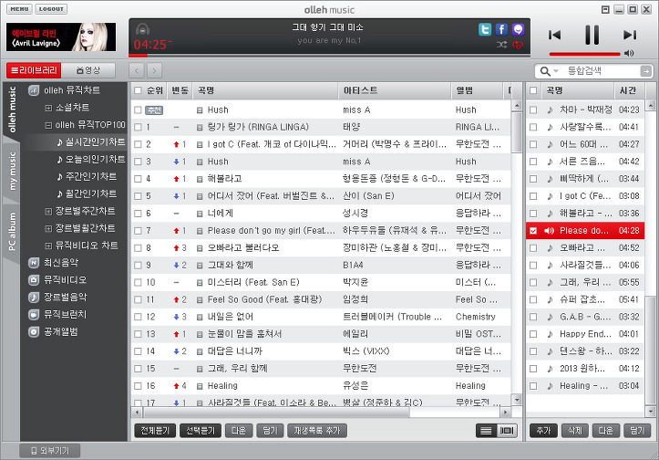Image resolution: width=659 pixels, height=460 pixels.
Task: Adjust the red volume slider
Action: pos(584,54)
